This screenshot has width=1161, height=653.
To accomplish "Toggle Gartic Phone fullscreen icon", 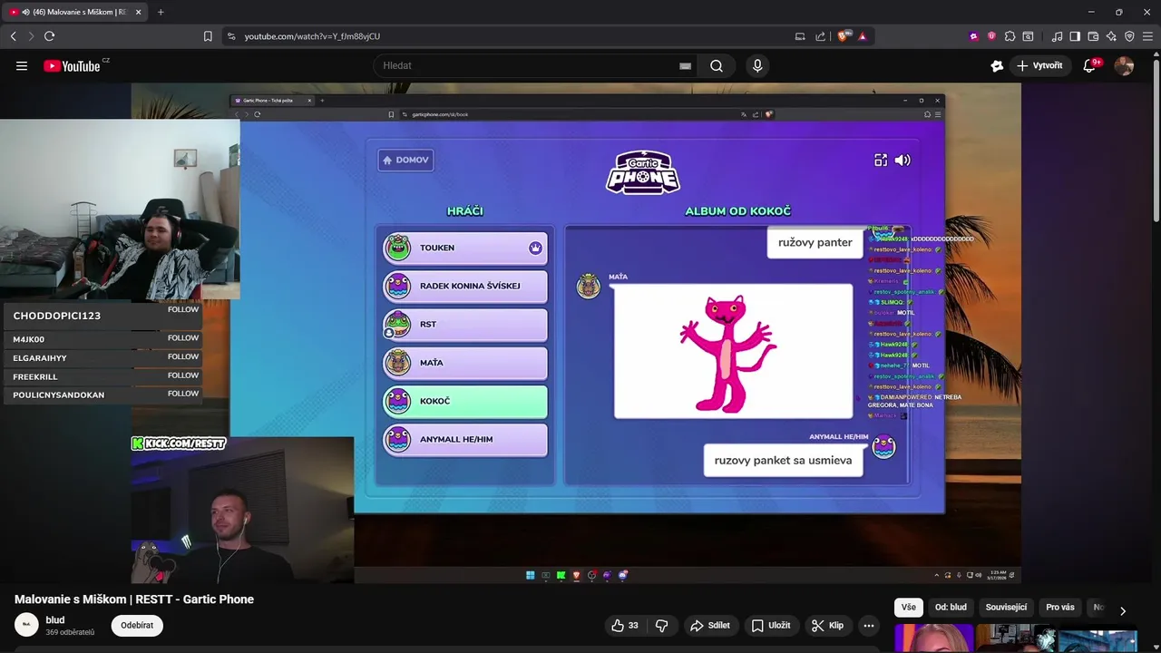I will coord(880,160).
